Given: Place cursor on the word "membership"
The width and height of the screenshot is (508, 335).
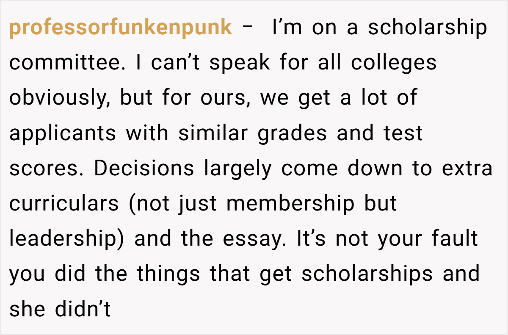Looking at the screenshot, I should coord(290,203).
